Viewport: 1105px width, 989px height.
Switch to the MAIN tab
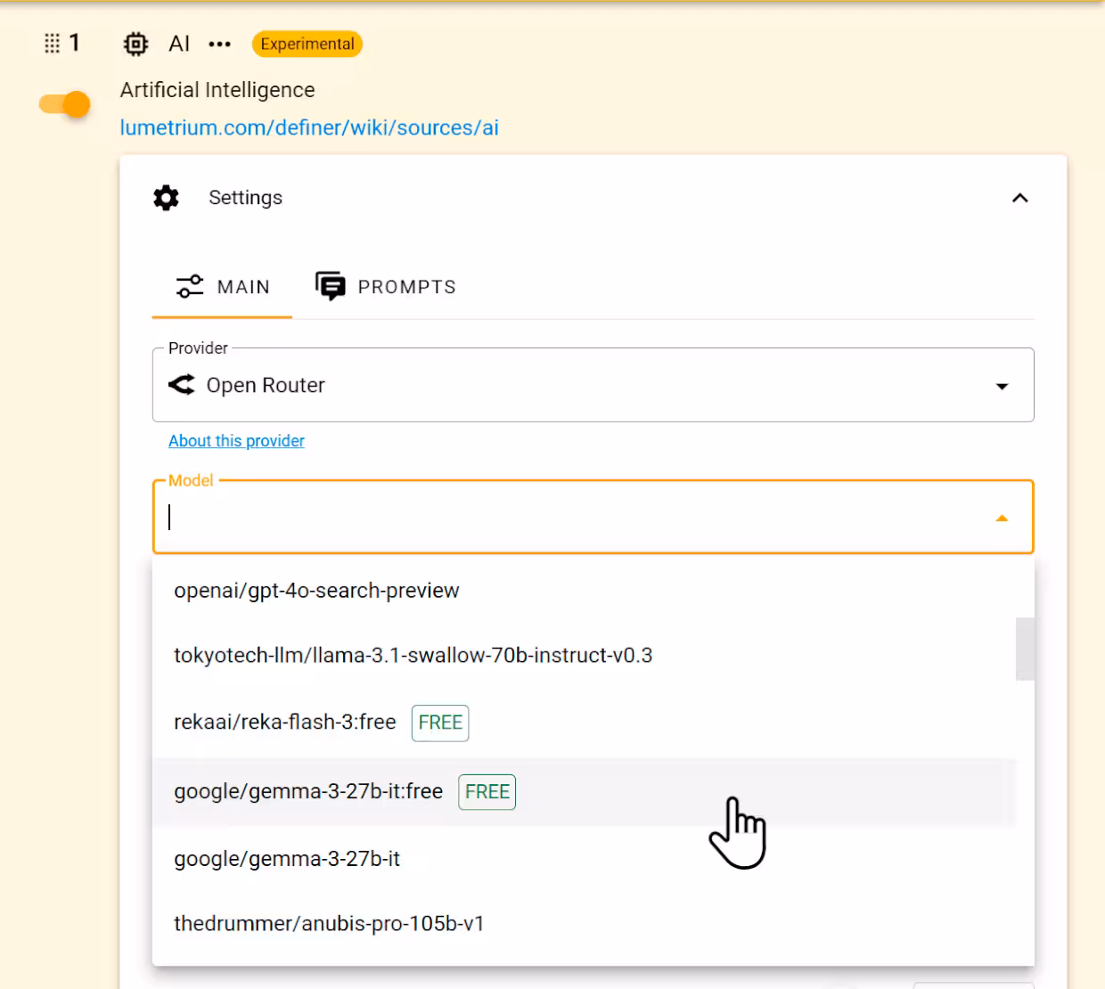pyautogui.click(x=222, y=287)
